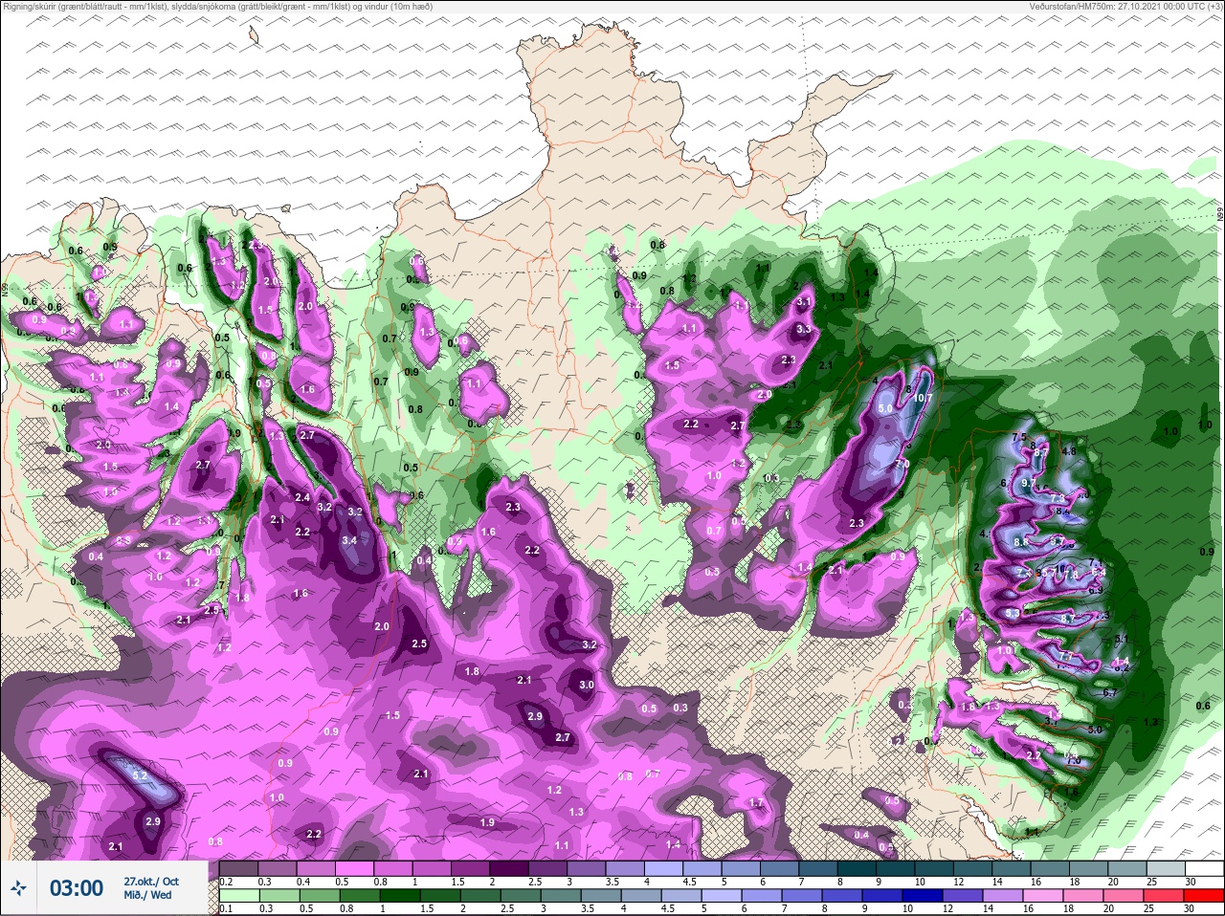Click the 3.0 value in the southern snow area

pos(587,685)
